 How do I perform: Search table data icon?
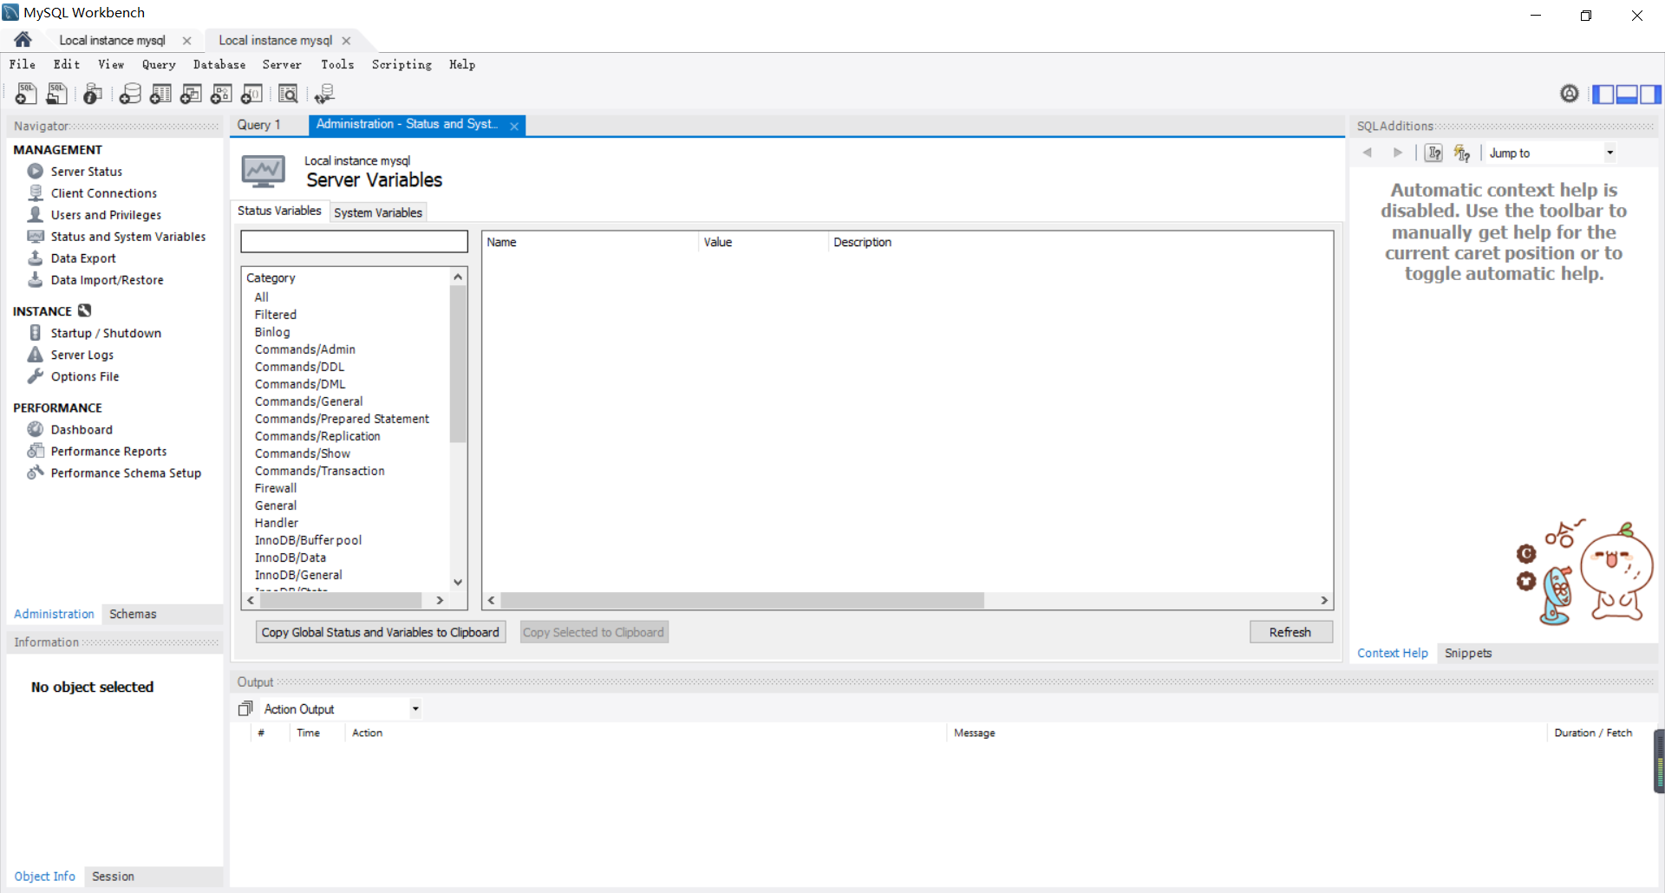coord(288,94)
